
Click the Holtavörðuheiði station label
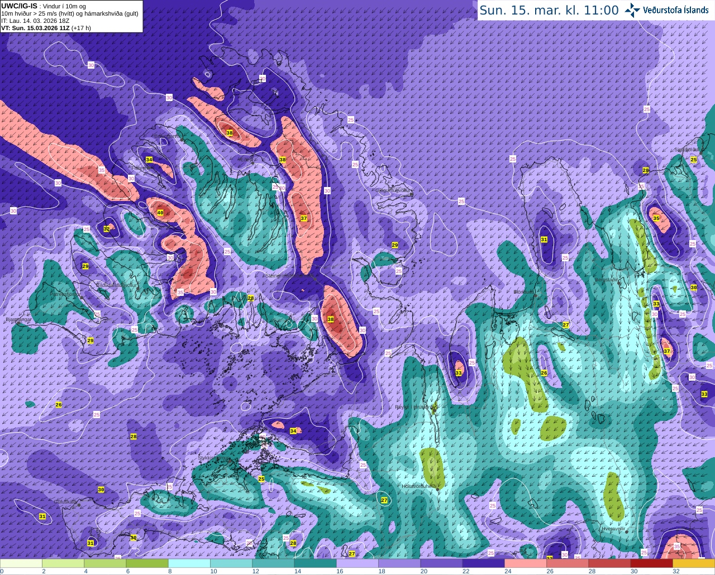(420, 486)
